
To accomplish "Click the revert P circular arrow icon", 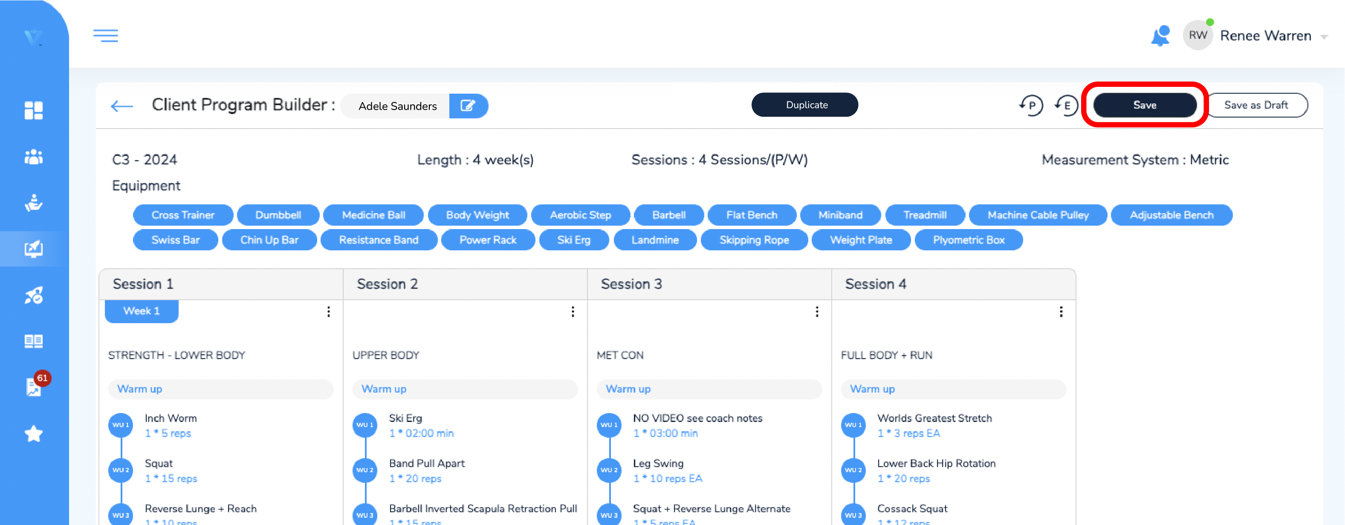I will coord(1031,105).
